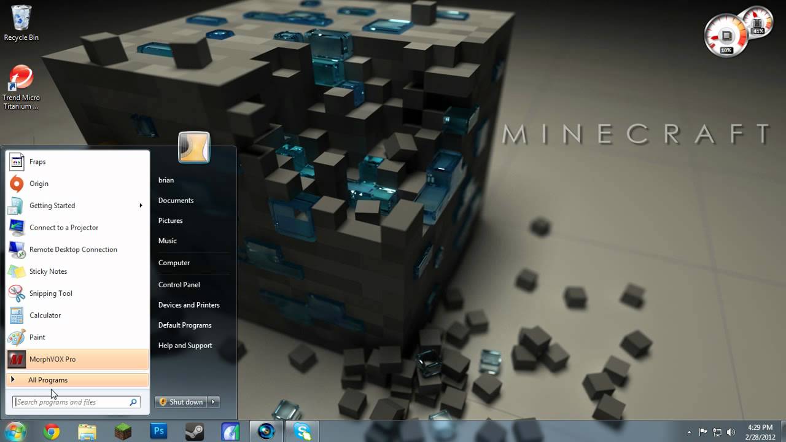The height and width of the screenshot is (442, 786).
Task: Click the Connect to a Projector icon
Action: pyautogui.click(x=17, y=227)
